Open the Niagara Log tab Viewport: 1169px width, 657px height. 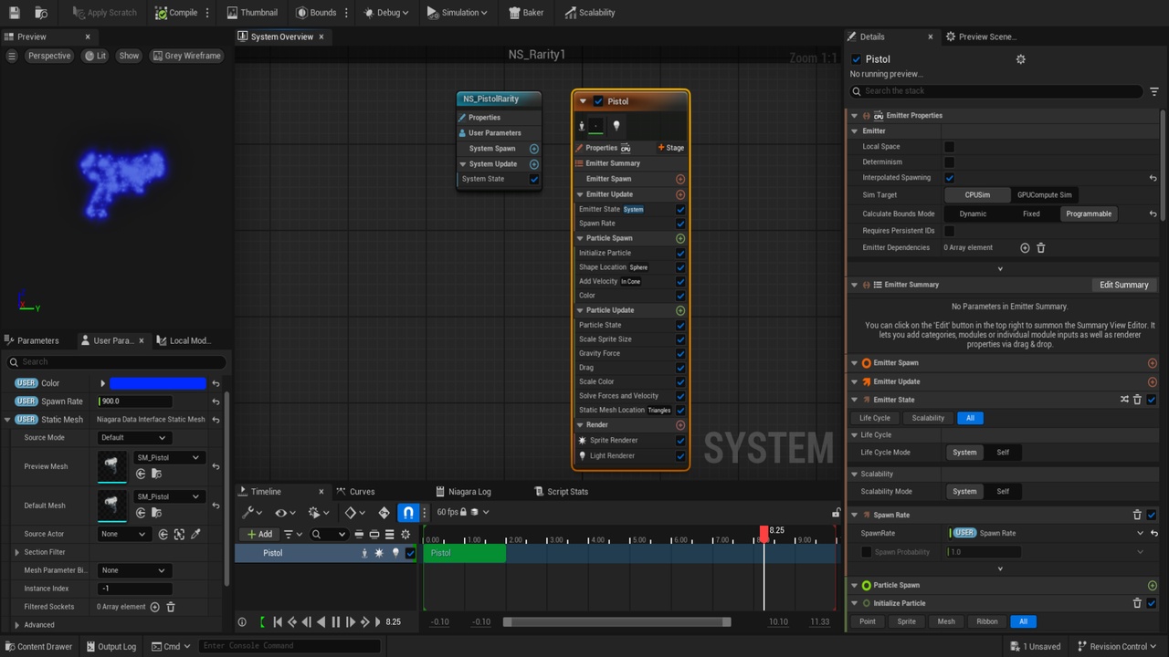[463, 492]
